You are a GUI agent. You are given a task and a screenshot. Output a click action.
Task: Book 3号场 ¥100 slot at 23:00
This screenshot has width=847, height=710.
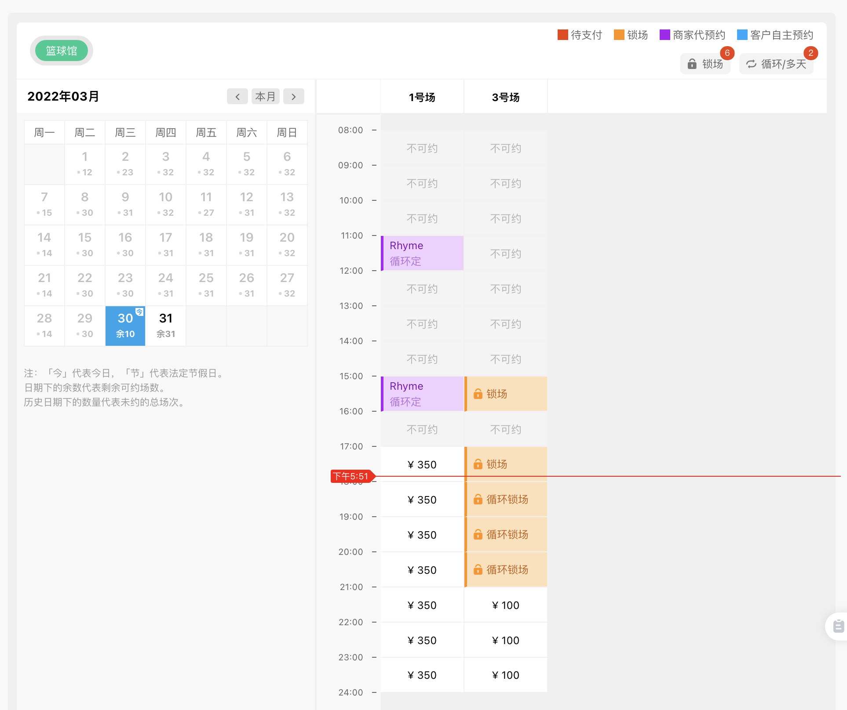pyautogui.click(x=506, y=675)
